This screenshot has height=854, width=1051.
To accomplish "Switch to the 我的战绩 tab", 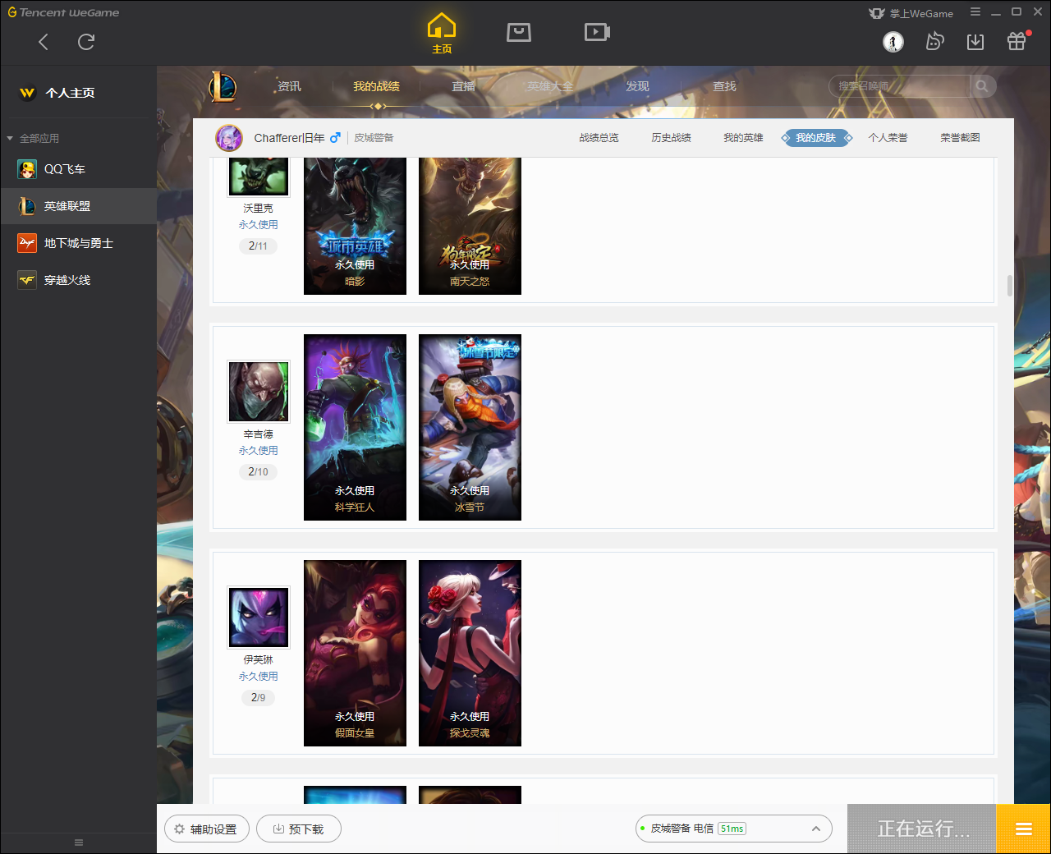I will pyautogui.click(x=376, y=86).
